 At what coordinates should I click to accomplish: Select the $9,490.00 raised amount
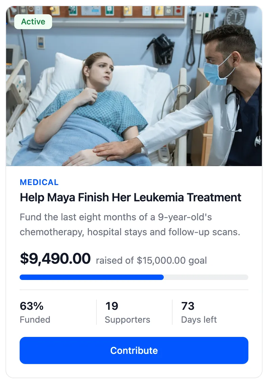click(x=55, y=258)
